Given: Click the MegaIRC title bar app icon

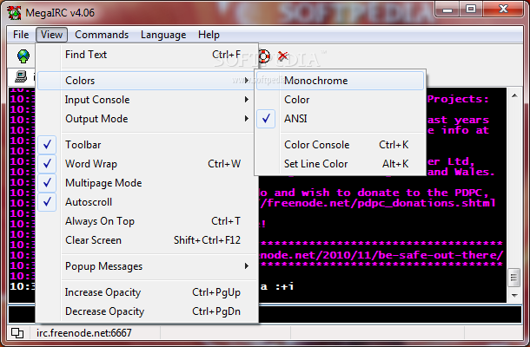Looking at the screenshot, I should point(15,13).
